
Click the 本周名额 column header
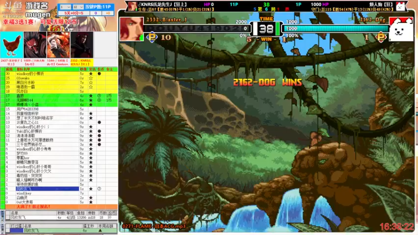pos(106,226)
